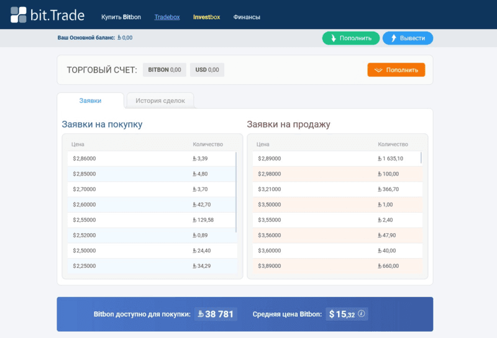The height and width of the screenshot is (338, 497).
Task: Switch to the История сделок tab
Action: pos(160,100)
